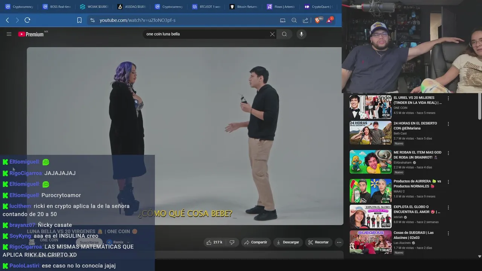Click the zoom-out magnifier icon in address bar
482x271 pixels.
click(294, 20)
